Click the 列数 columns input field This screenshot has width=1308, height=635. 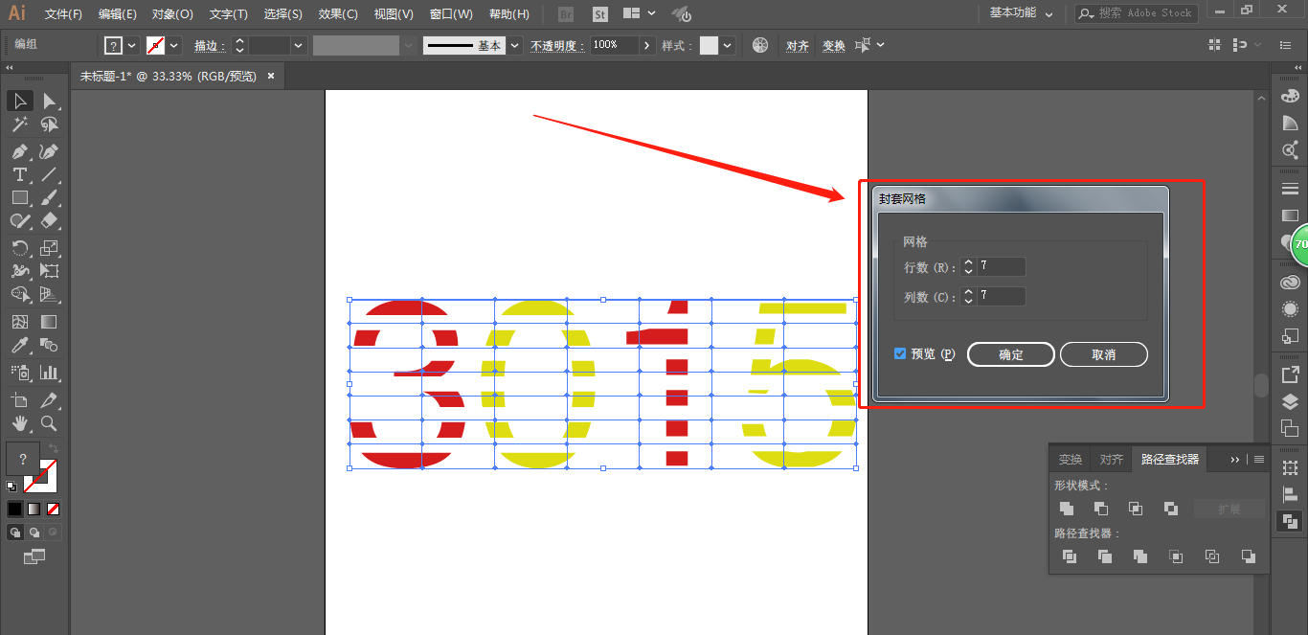[1001, 297]
